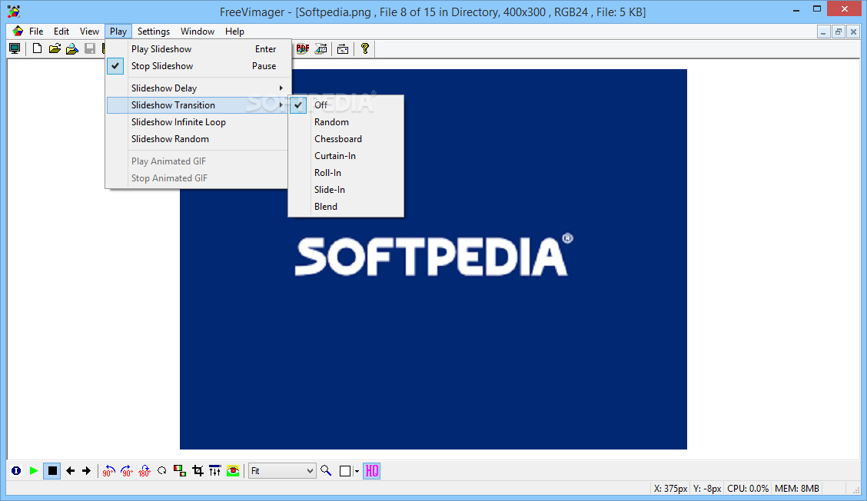Rotate image 90 degrees clockwise

127,470
